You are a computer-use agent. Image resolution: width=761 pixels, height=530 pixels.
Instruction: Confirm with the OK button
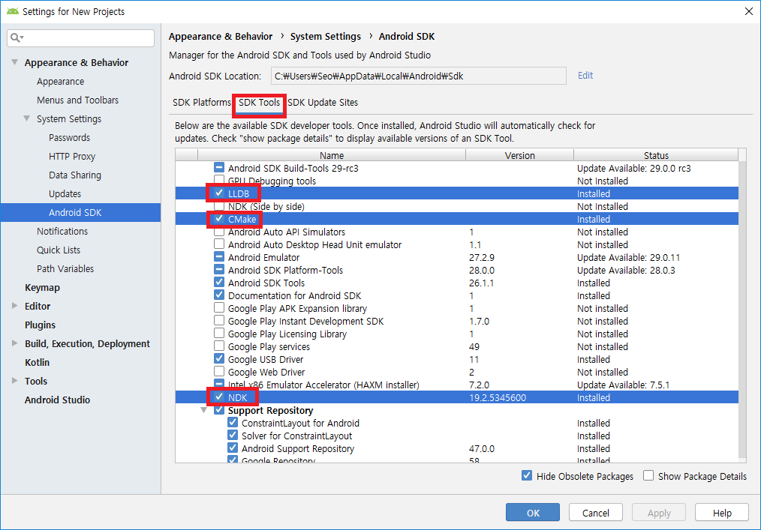(532, 513)
